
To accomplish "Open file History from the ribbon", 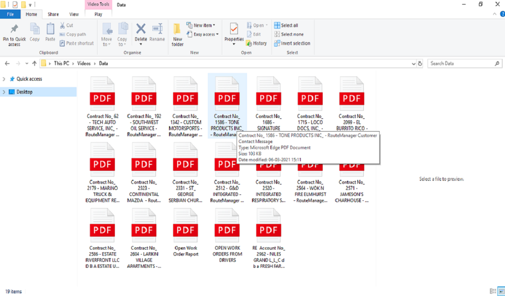I will [256, 43].
